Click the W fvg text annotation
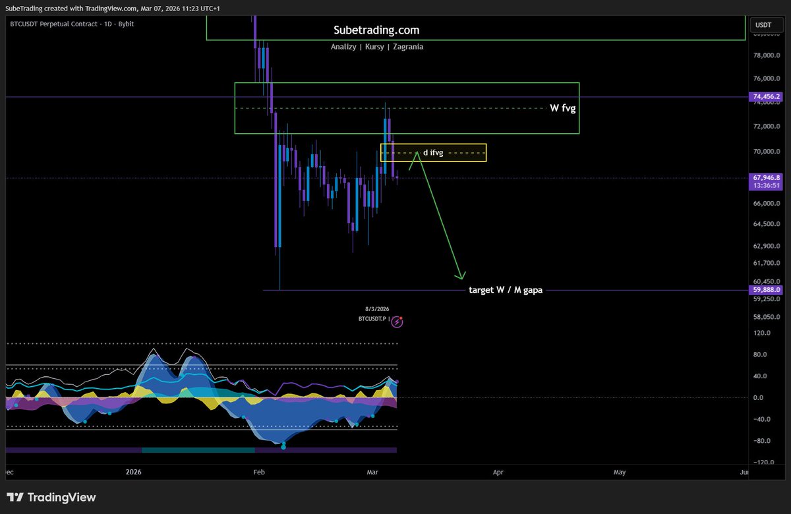The width and height of the screenshot is (791, 514). 562,108
